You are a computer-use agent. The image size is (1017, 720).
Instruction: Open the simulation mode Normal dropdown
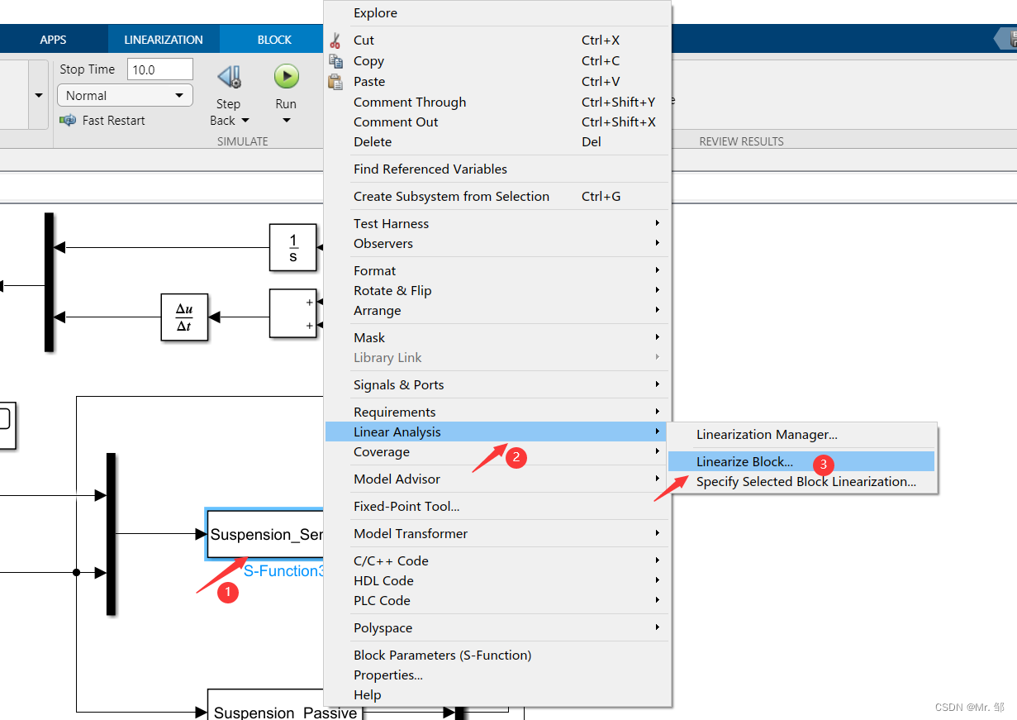coord(125,96)
